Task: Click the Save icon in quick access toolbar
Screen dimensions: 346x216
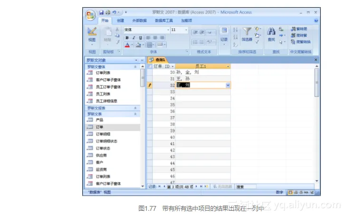Action: [101, 12]
